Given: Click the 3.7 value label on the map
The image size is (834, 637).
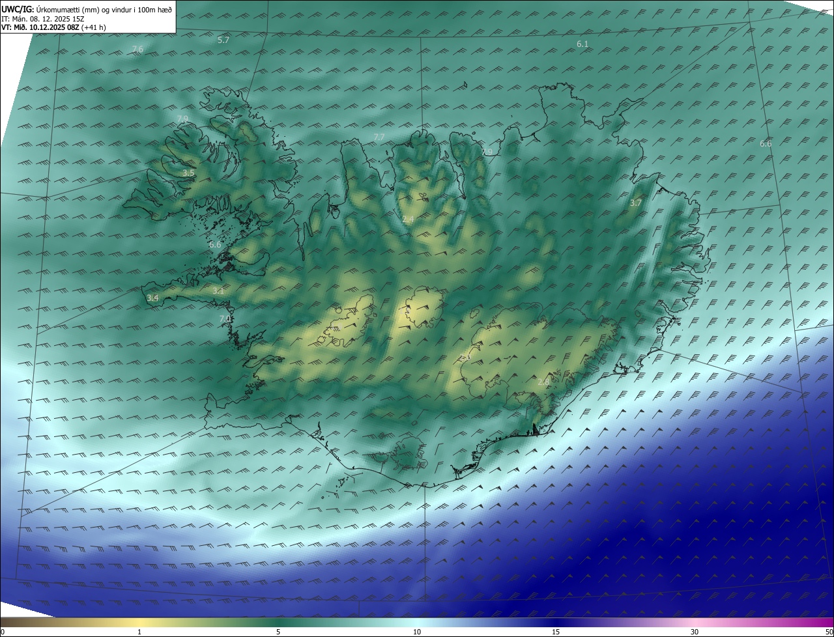Looking at the screenshot, I should [x=636, y=203].
